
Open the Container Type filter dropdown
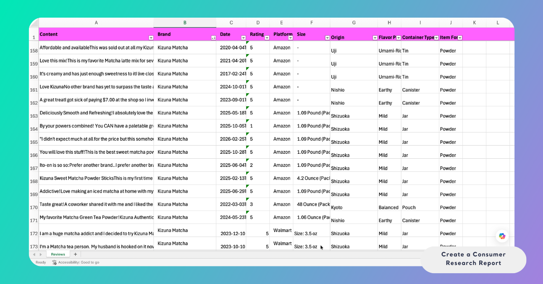pos(436,38)
